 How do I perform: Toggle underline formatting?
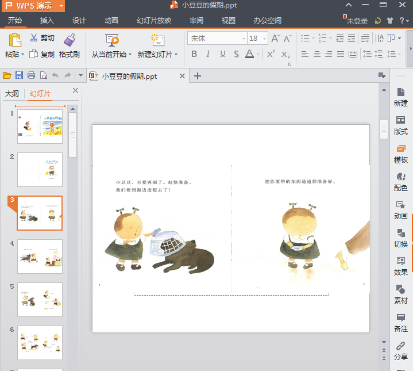click(222, 54)
